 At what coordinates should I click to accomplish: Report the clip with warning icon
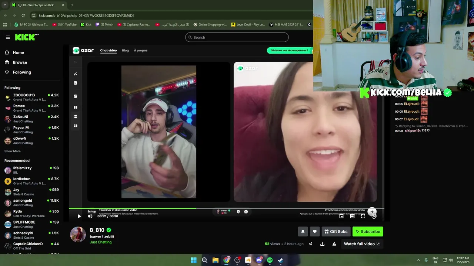tap(334, 244)
